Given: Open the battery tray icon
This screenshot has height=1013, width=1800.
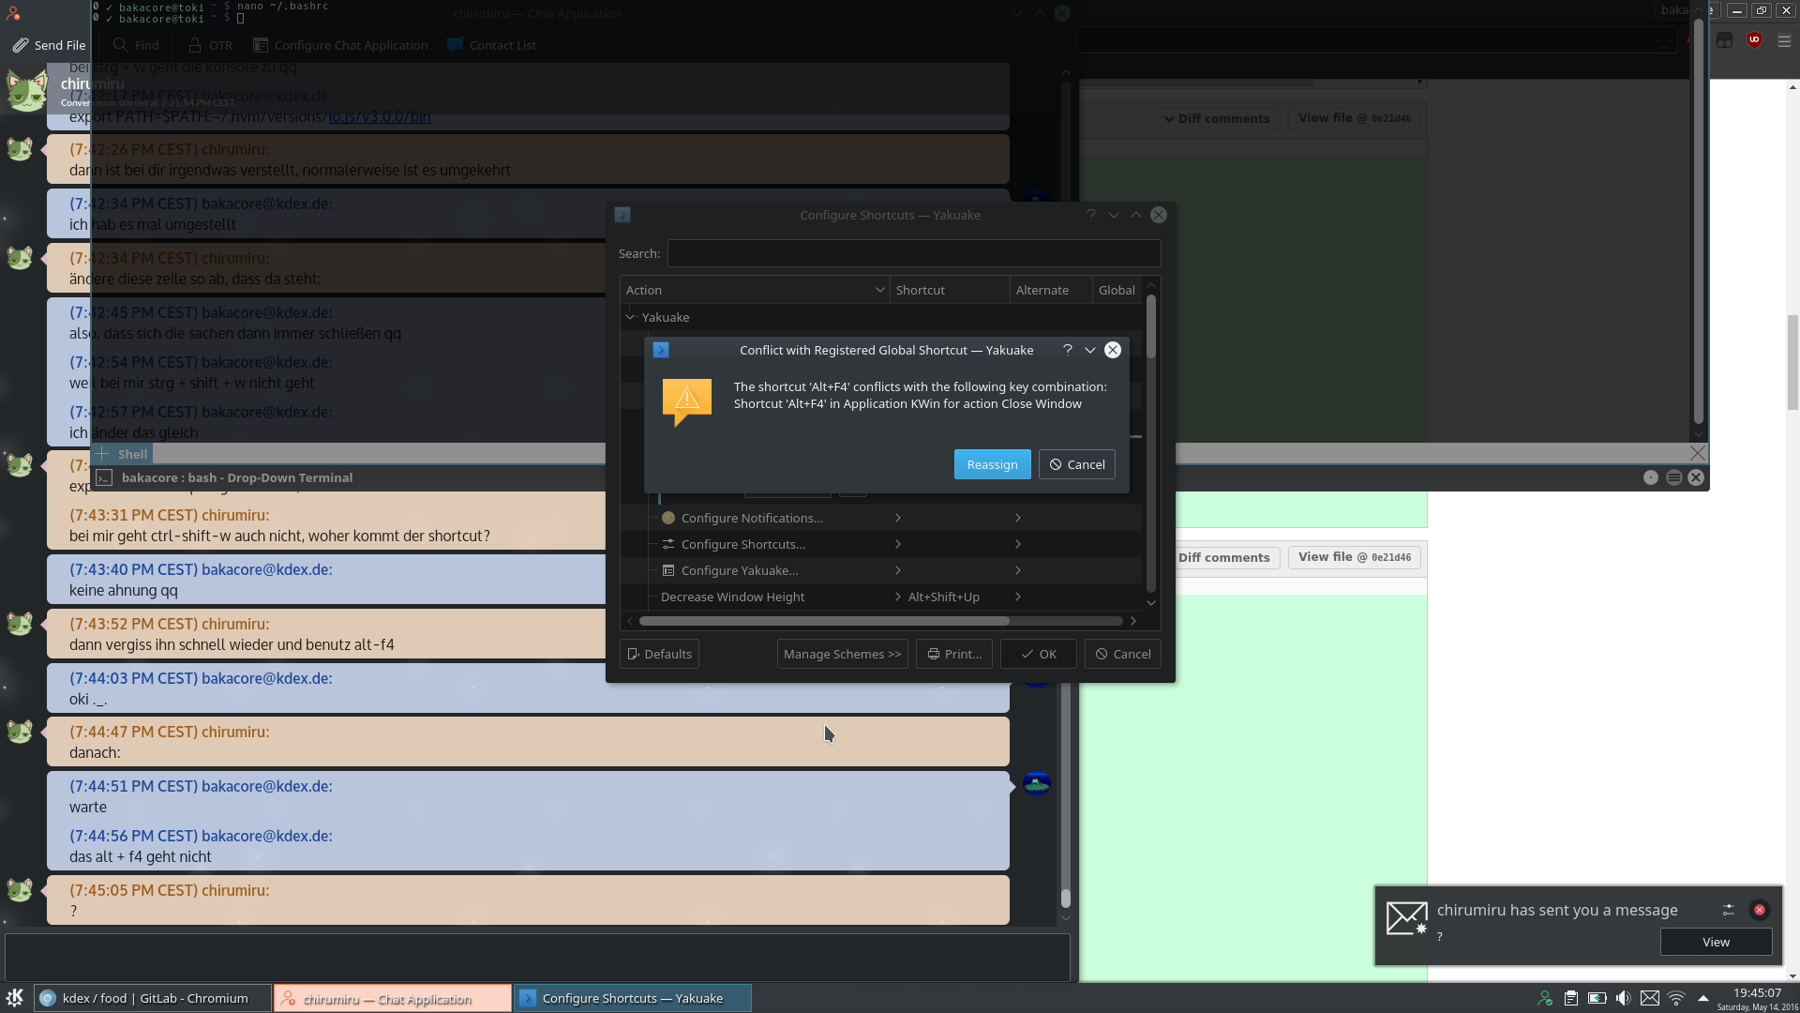Looking at the screenshot, I should (x=1597, y=998).
